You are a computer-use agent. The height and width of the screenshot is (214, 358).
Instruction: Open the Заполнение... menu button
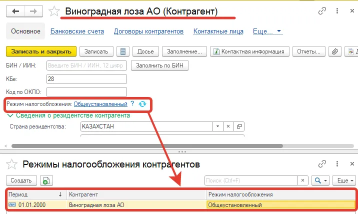(184, 51)
